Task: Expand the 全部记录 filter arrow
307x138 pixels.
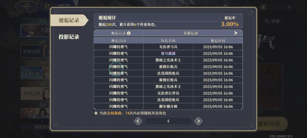Action: click(235, 33)
